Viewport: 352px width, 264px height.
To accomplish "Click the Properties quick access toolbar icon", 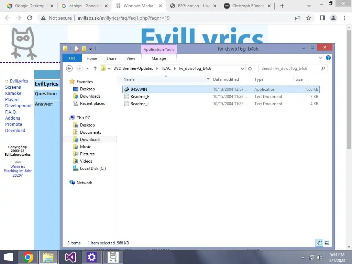I will coord(77,49).
